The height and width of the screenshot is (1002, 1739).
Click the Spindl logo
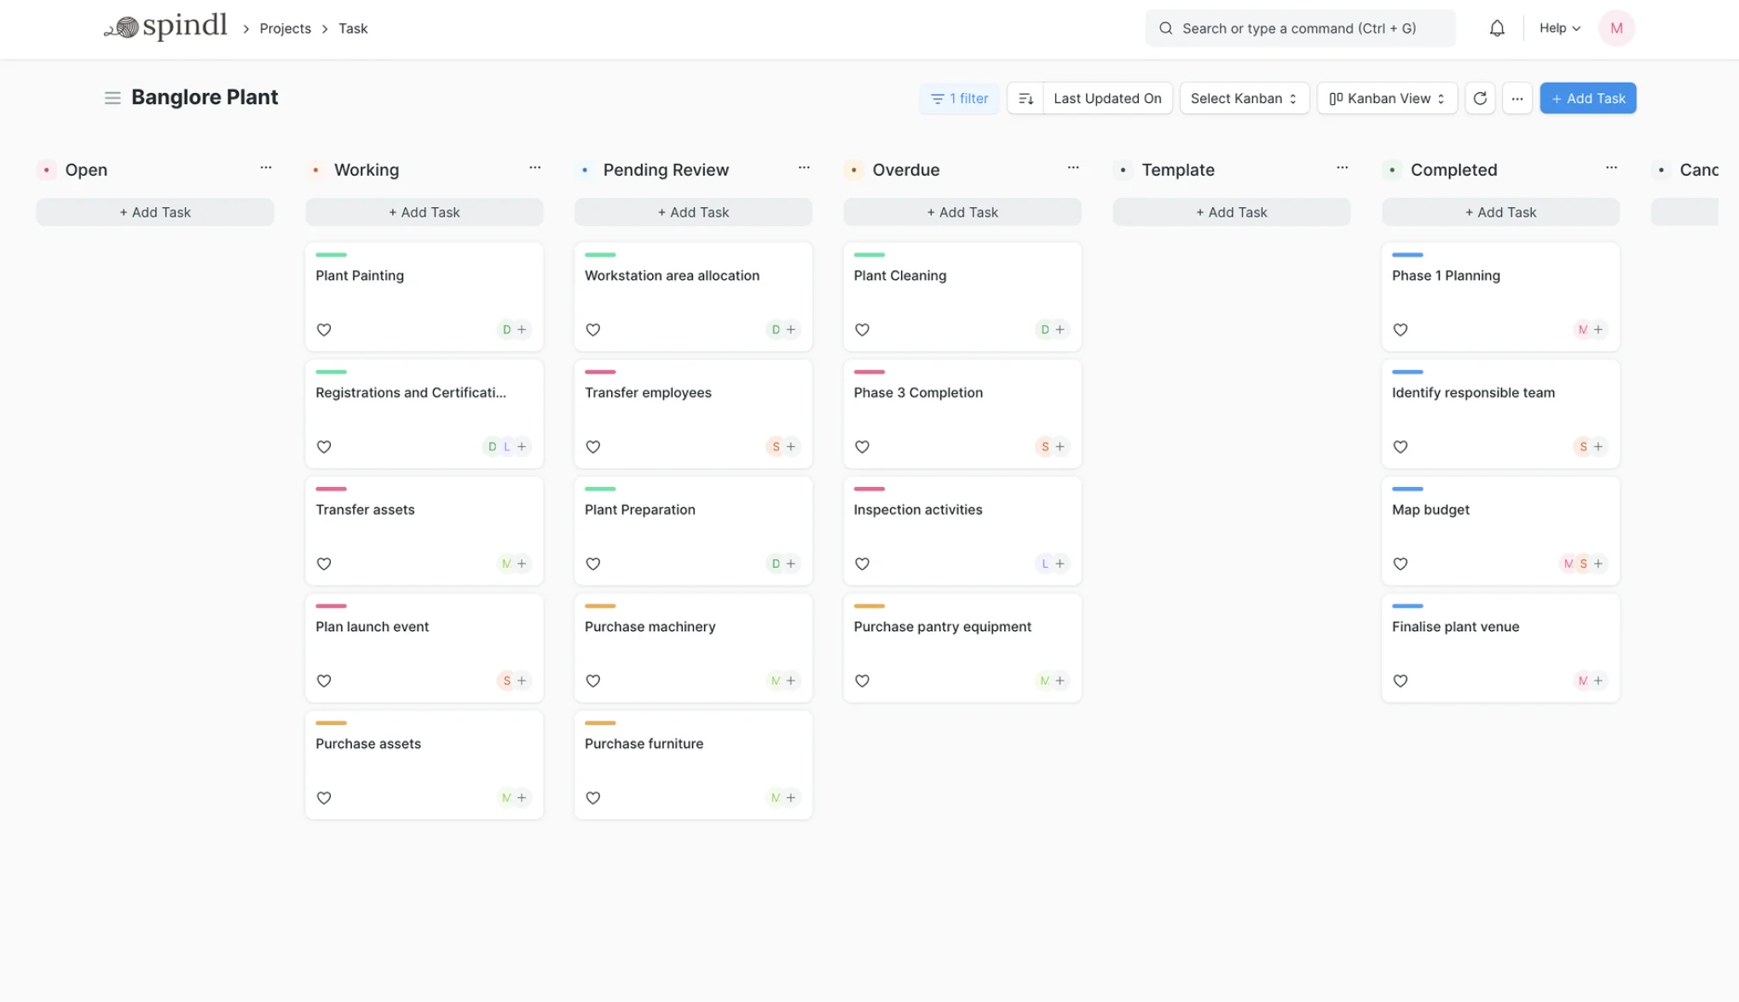click(165, 26)
